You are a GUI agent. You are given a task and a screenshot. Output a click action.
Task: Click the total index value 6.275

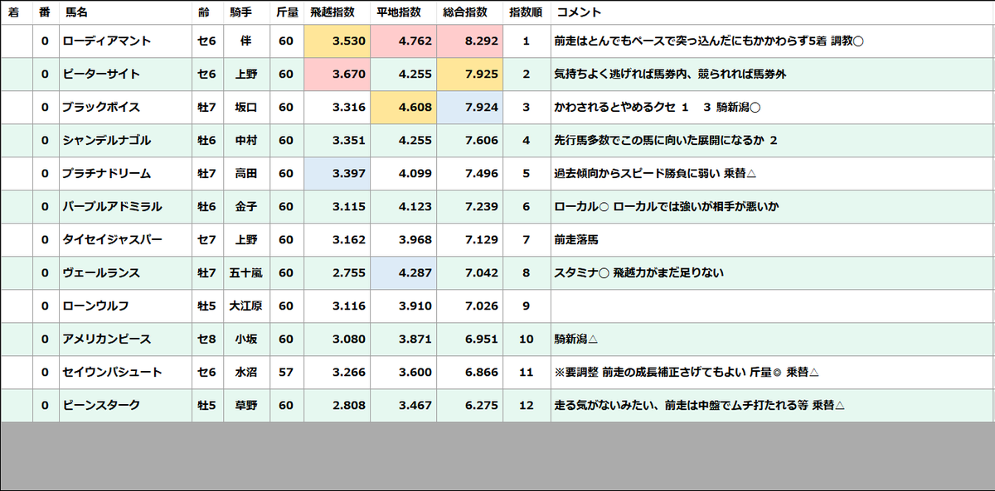coord(482,406)
